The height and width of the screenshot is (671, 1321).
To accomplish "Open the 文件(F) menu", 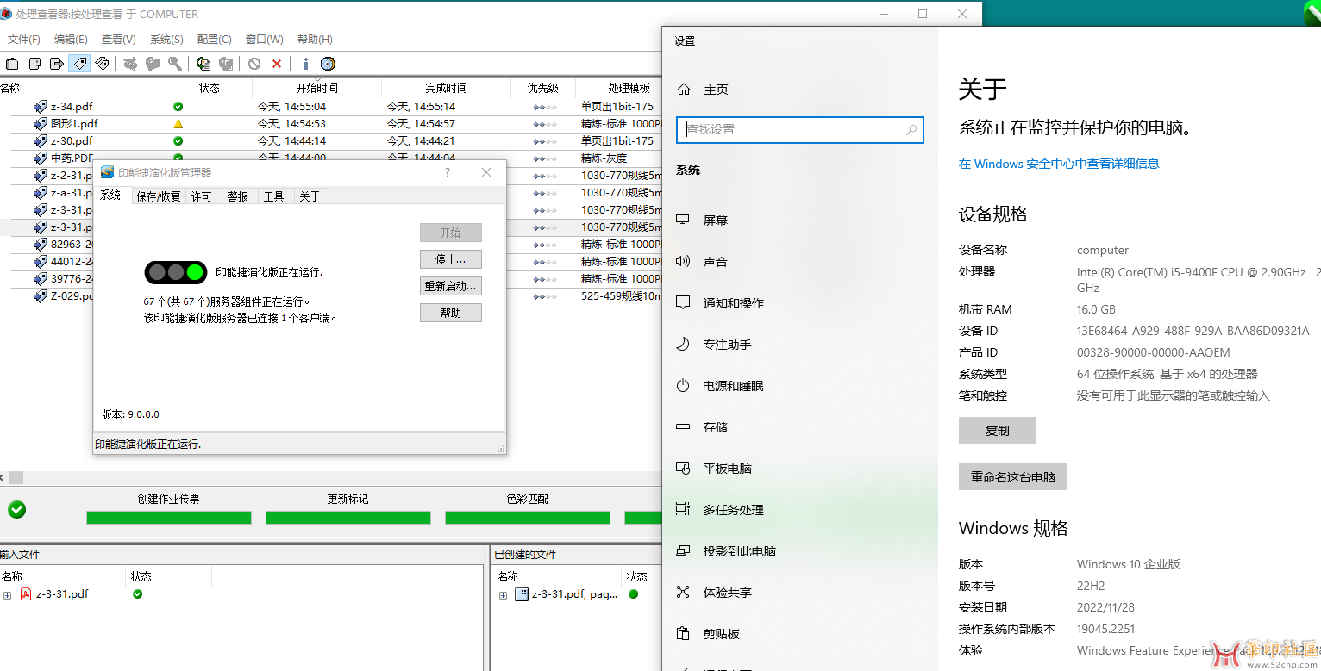I will pyautogui.click(x=24, y=40).
